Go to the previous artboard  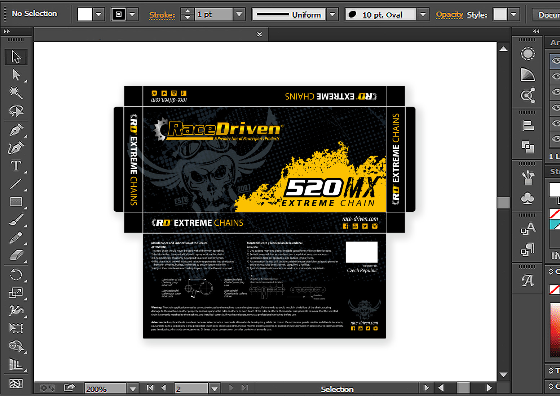164,388
